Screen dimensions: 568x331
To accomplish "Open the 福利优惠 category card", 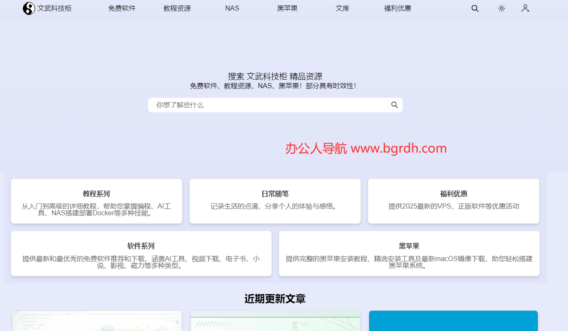I will point(453,201).
